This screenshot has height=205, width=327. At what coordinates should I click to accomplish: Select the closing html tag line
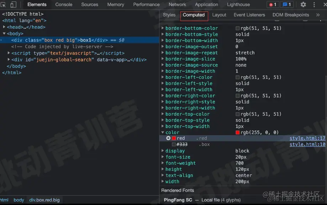coord(12,72)
